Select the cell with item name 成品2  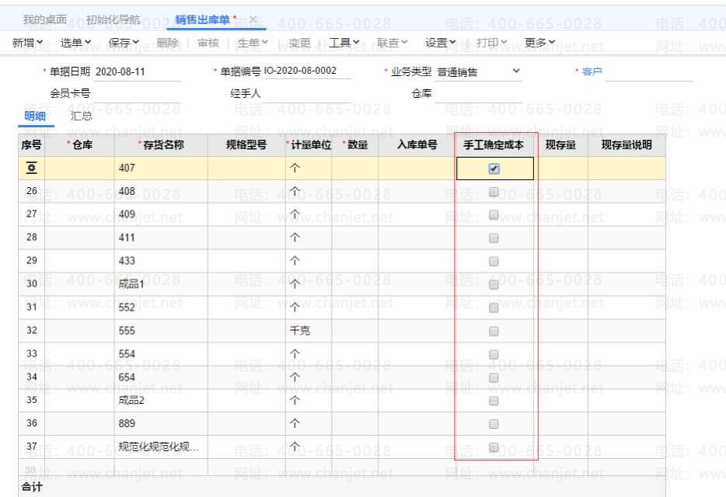point(161,400)
